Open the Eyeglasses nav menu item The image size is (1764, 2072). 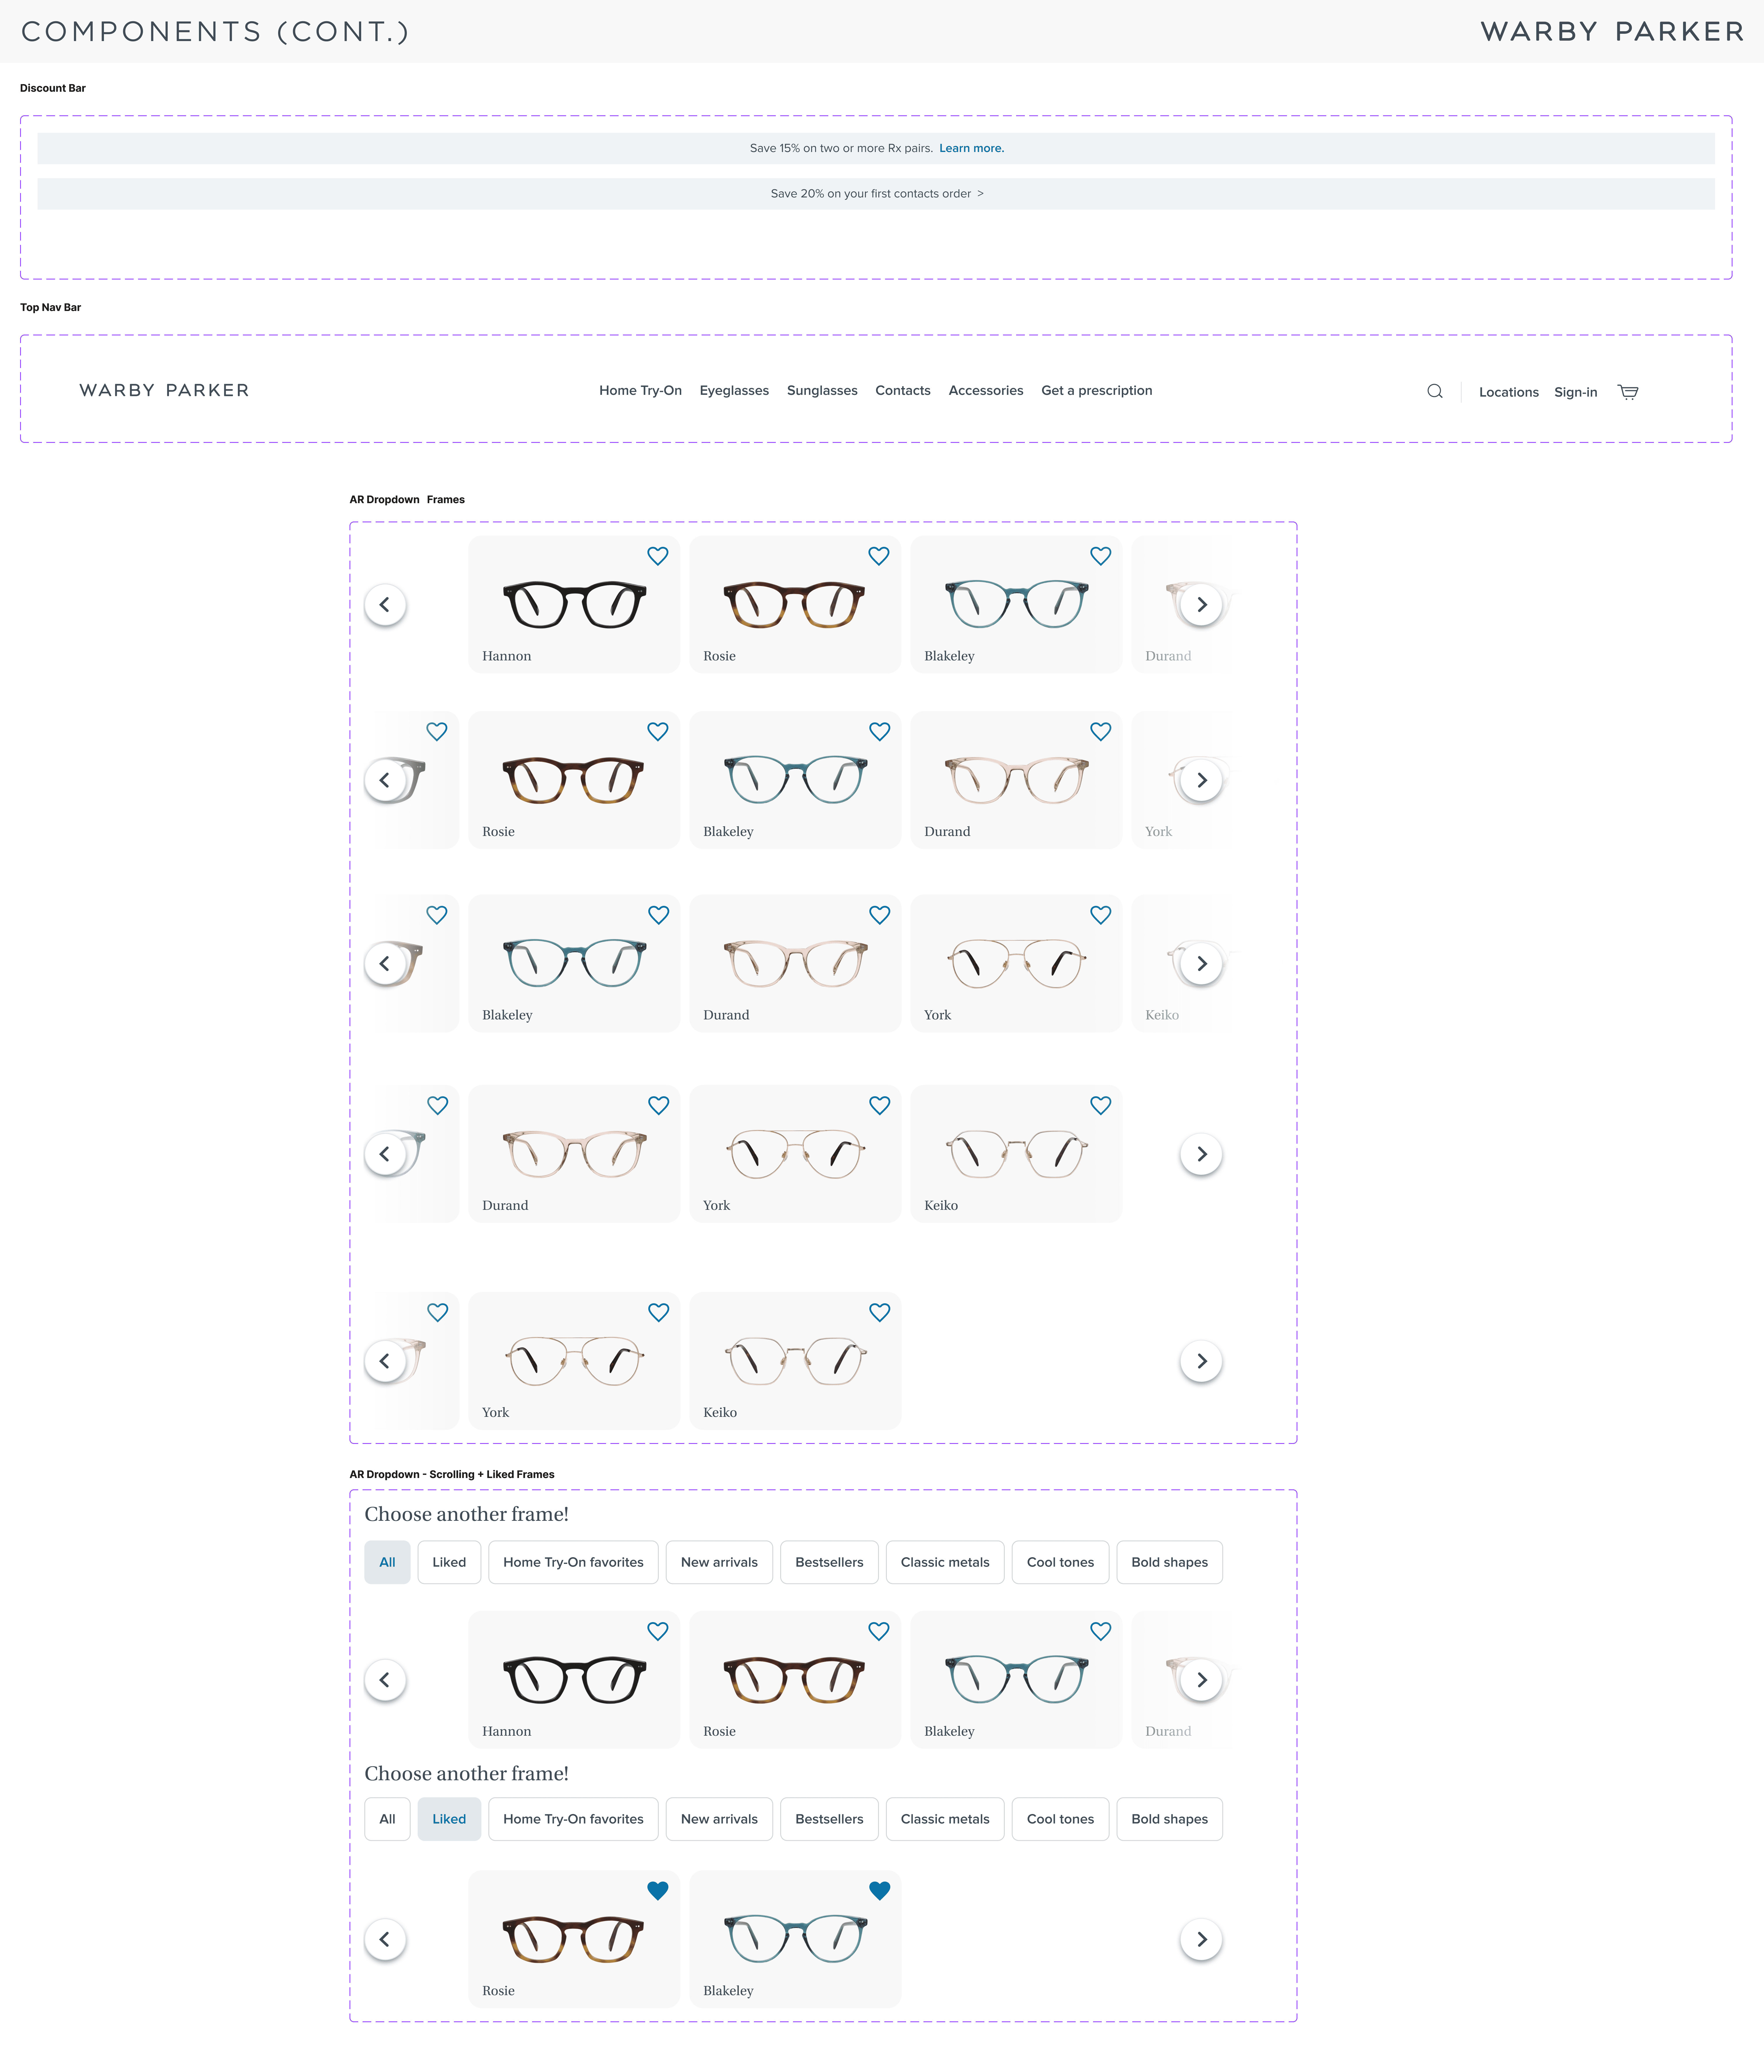point(734,391)
